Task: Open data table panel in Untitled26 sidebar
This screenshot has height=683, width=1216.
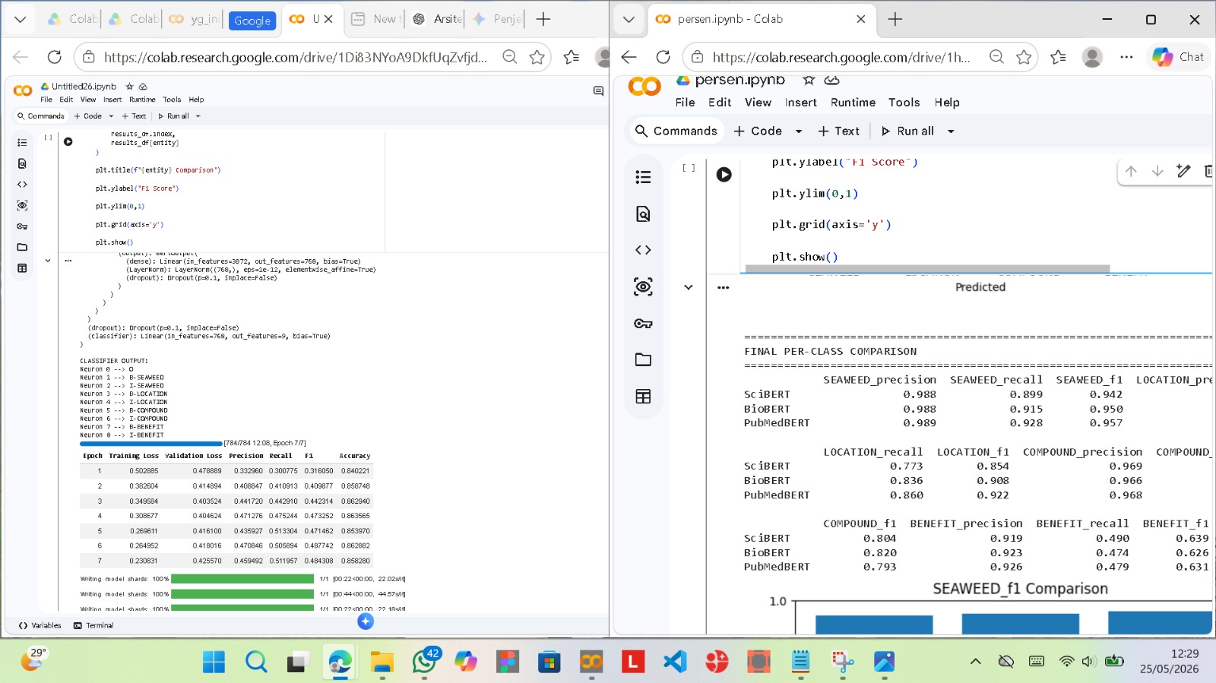Action: [x=22, y=268]
